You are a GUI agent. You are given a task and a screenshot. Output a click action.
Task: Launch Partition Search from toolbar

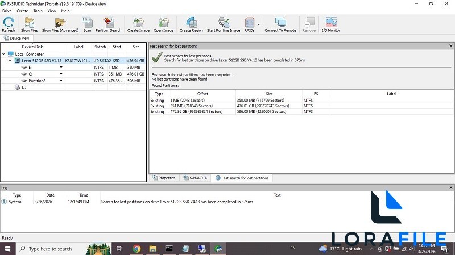click(x=108, y=24)
